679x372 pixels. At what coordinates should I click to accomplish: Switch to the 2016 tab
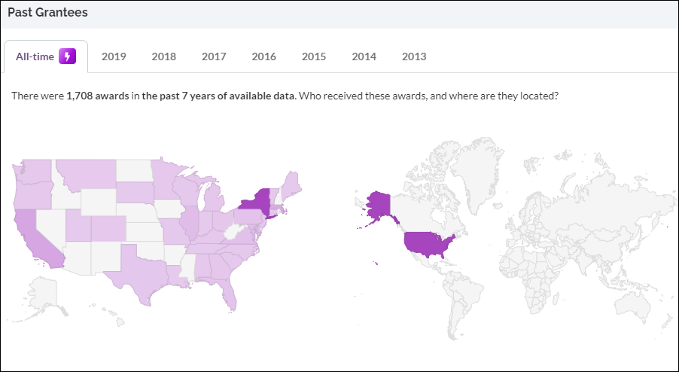click(x=263, y=56)
